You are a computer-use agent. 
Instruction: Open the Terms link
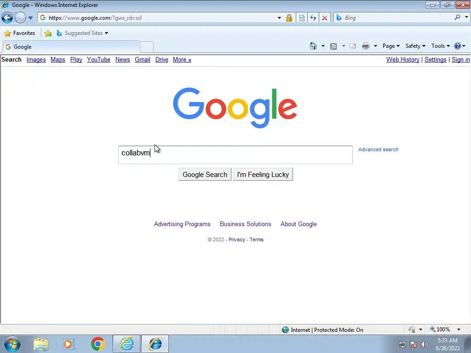(257, 239)
